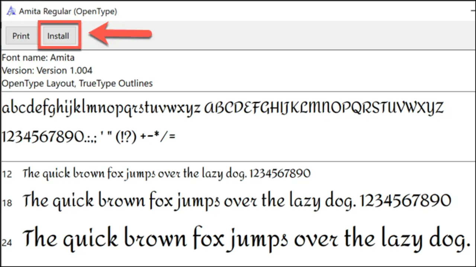476x267 pixels.
Task: Click the uppercase alphabet sample 'ABCDEFGHIJKLMNOPQRSTUVWXYZ'
Action: pyautogui.click(x=324, y=108)
